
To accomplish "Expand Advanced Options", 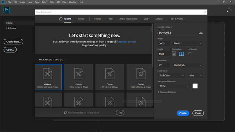I will [167, 92].
